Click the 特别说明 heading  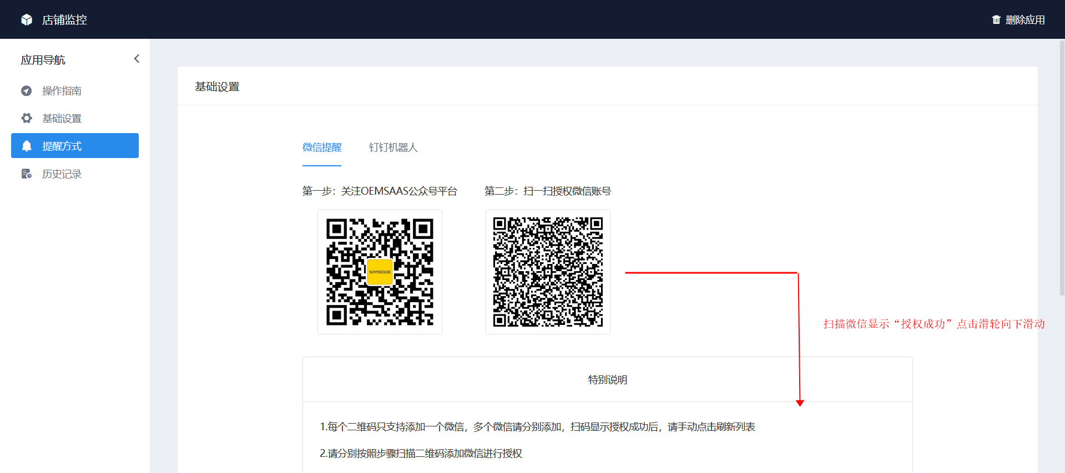(x=608, y=380)
